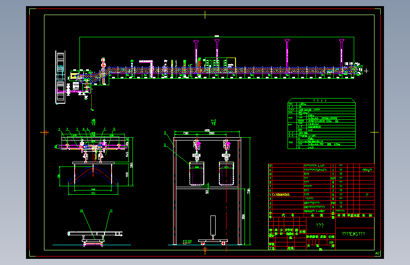410x265 pixels.
Task: Select the "???" title block text
Action: pos(320,225)
